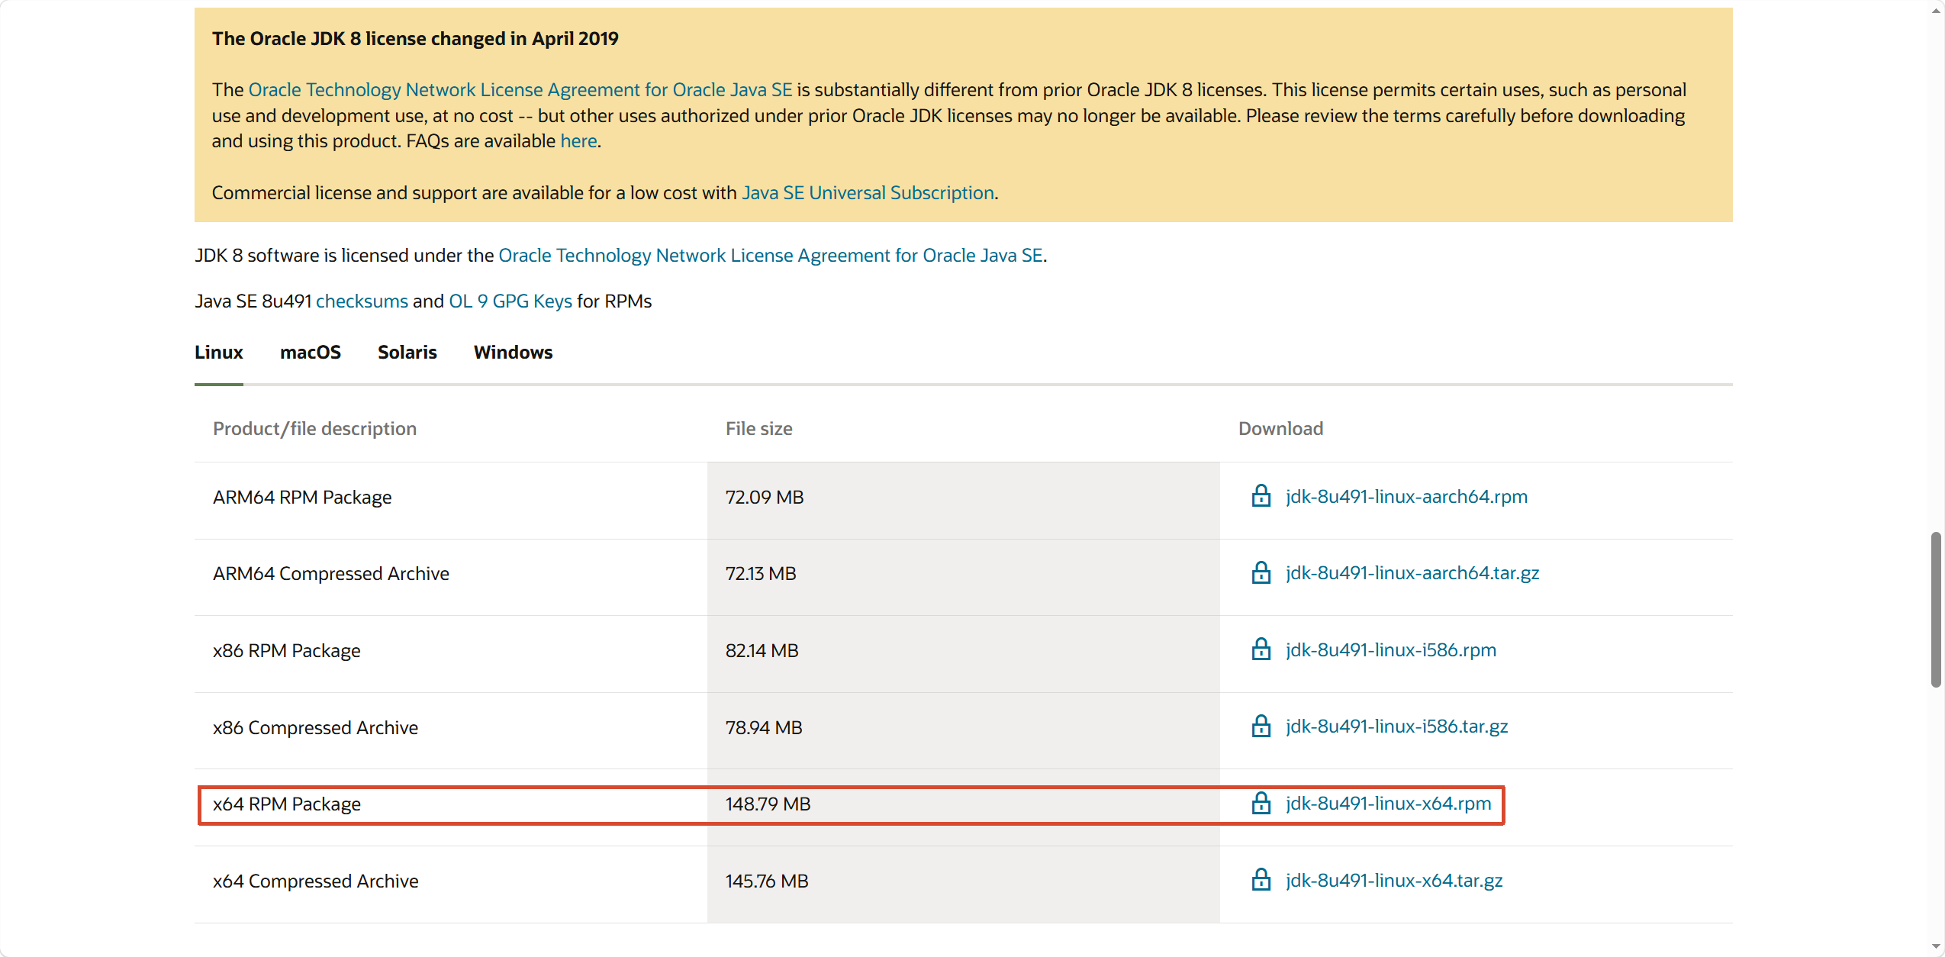This screenshot has width=1945, height=957.
Task: Click the scrollbar down arrow
Action: point(1936,947)
